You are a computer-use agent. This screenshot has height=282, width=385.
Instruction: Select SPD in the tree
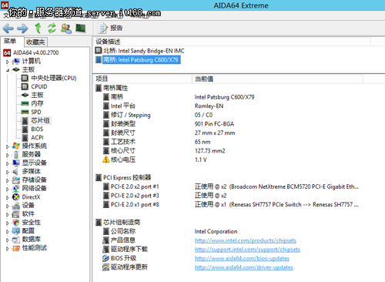coord(36,112)
